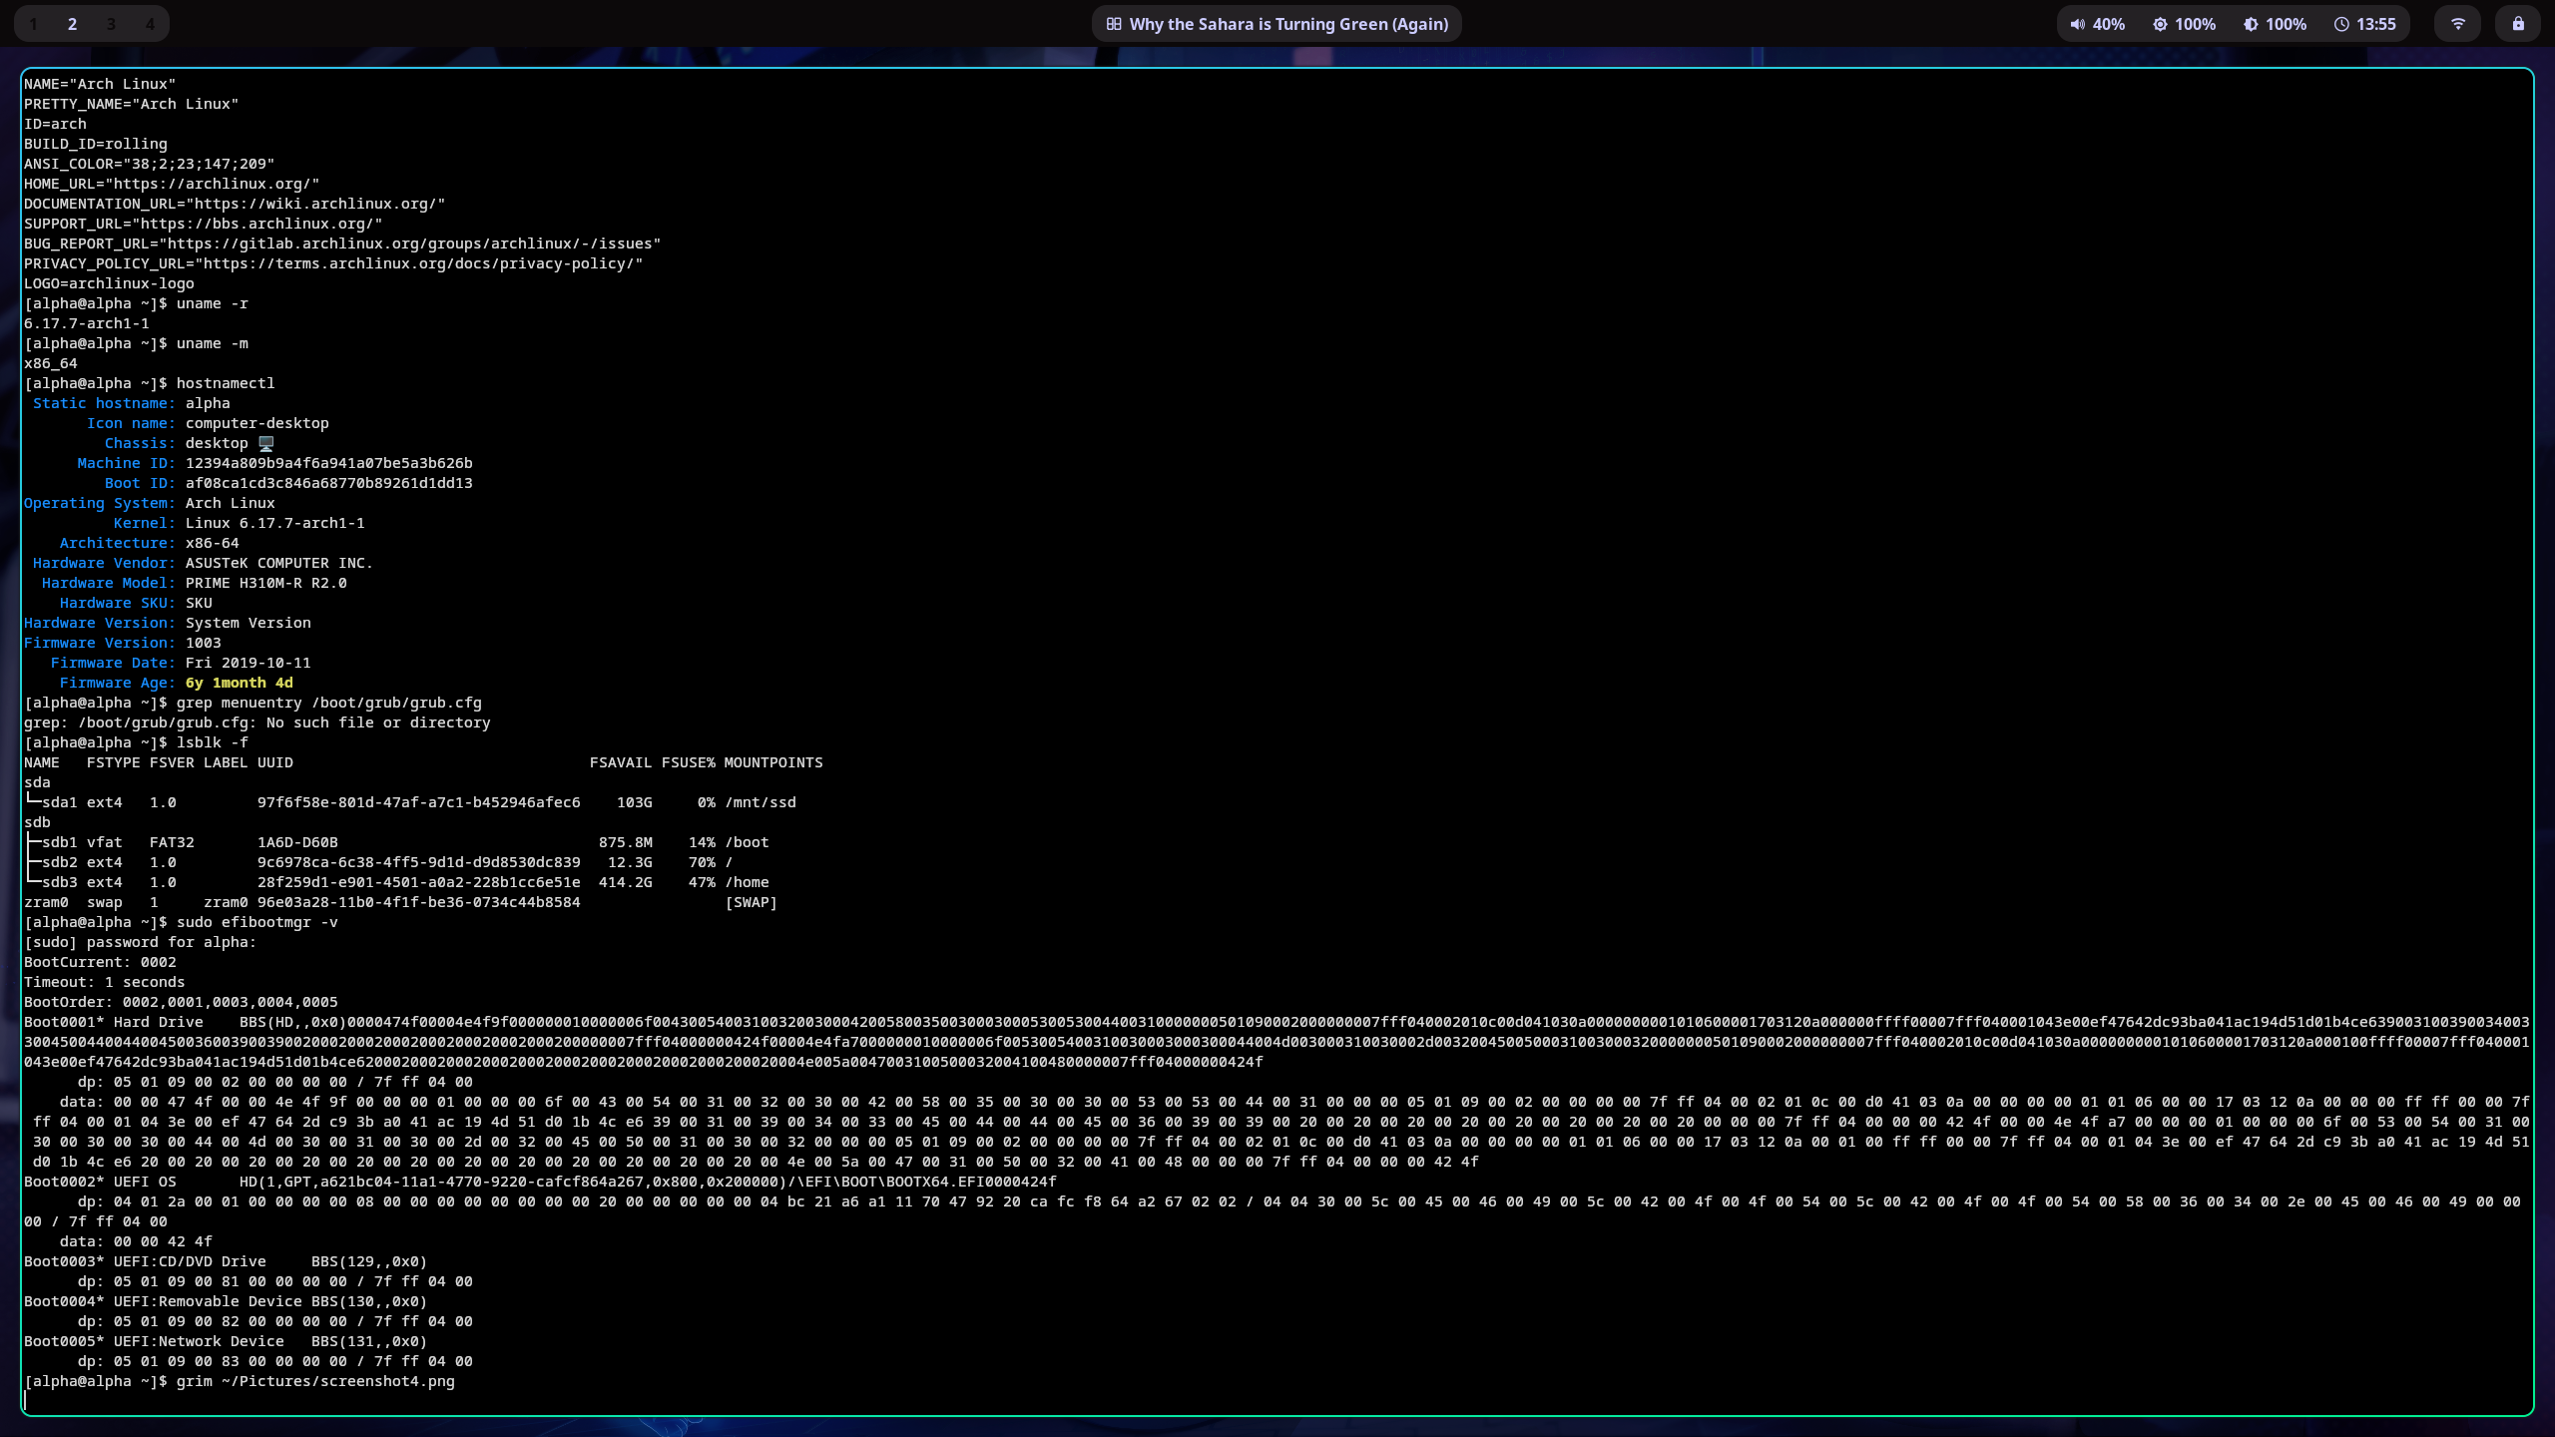Select the active workspace 2
2555x1437 pixels.
(x=72, y=24)
